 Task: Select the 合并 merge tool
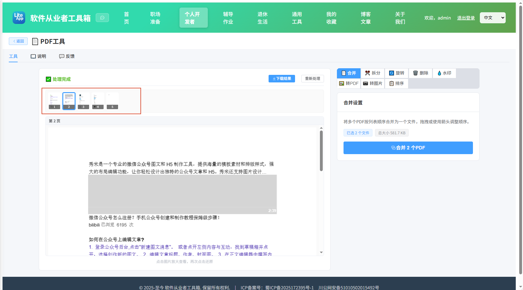pyautogui.click(x=349, y=73)
